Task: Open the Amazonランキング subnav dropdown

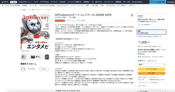Action: coord(63,6)
